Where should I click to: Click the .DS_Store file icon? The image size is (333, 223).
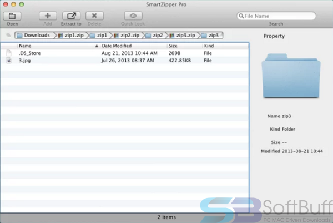pyautogui.click(x=9, y=53)
